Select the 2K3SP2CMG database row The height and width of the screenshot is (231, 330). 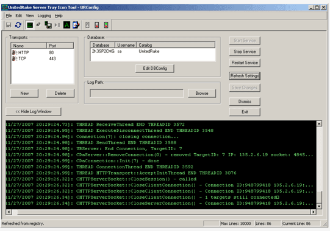pos(152,52)
